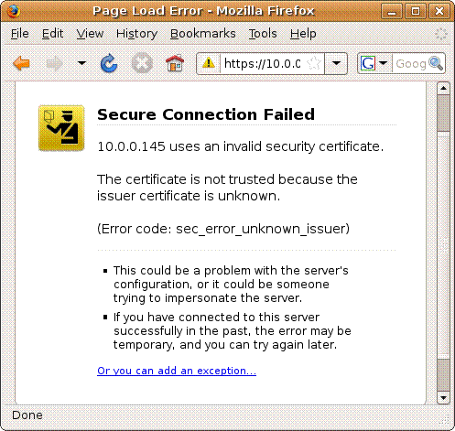The width and height of the screenshot is (455, 431).
Task: Click the scrollbar down arrow
Action: (x=443, y=398)
